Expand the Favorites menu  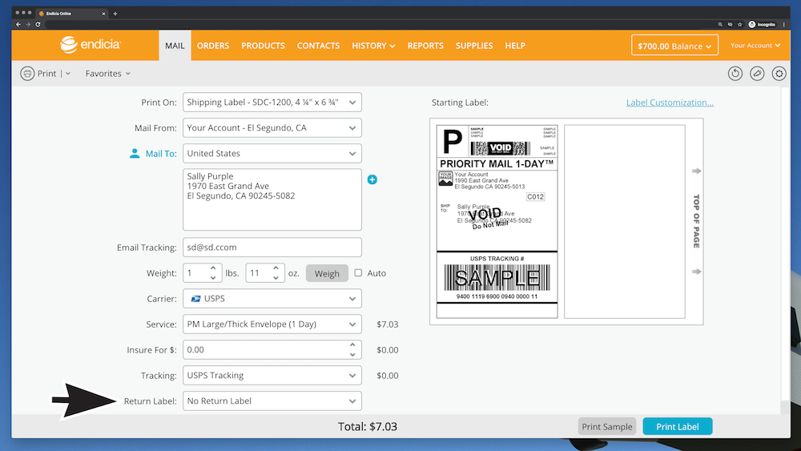click(x=108, y=74)
